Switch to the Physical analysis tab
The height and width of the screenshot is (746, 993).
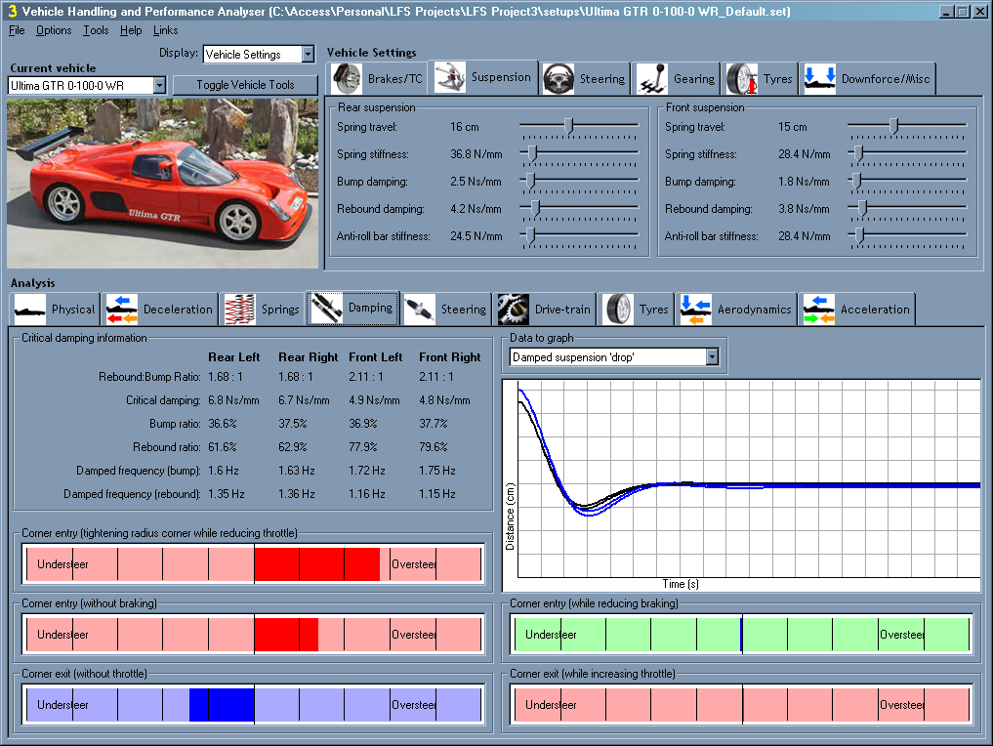click(x=58, y=309)
